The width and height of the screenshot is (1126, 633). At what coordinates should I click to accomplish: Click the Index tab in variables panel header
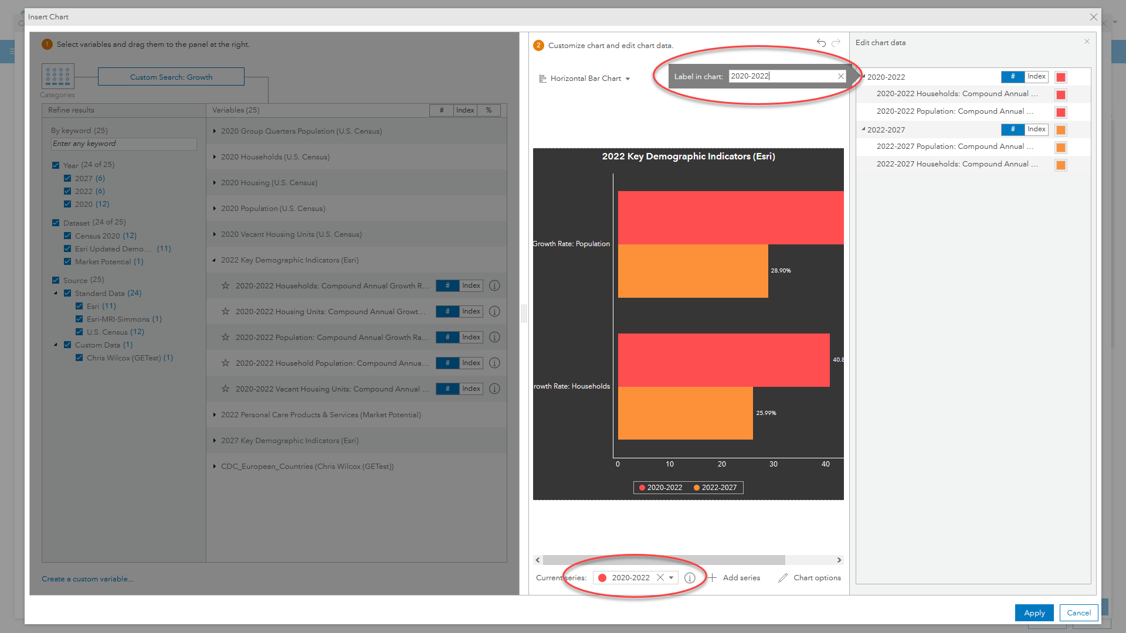(x=465, y=109)
